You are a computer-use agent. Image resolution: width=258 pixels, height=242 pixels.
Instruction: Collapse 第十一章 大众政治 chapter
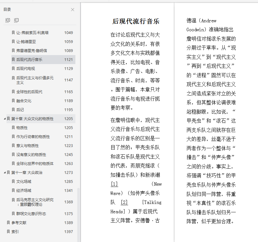pyautogui.click(x=5, y=173)
